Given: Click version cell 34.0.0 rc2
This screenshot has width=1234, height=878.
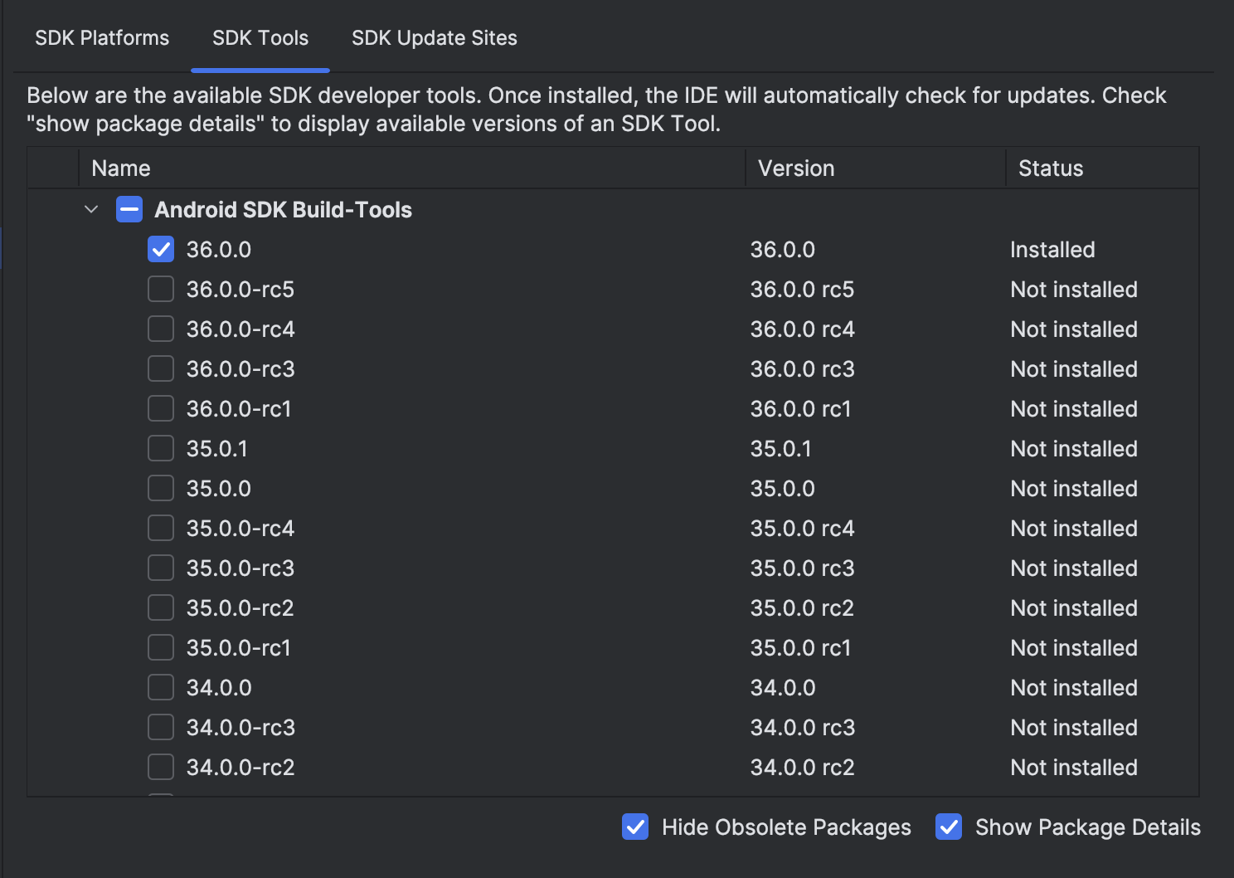Looking at the screenshot, I should tap(802, 767).
